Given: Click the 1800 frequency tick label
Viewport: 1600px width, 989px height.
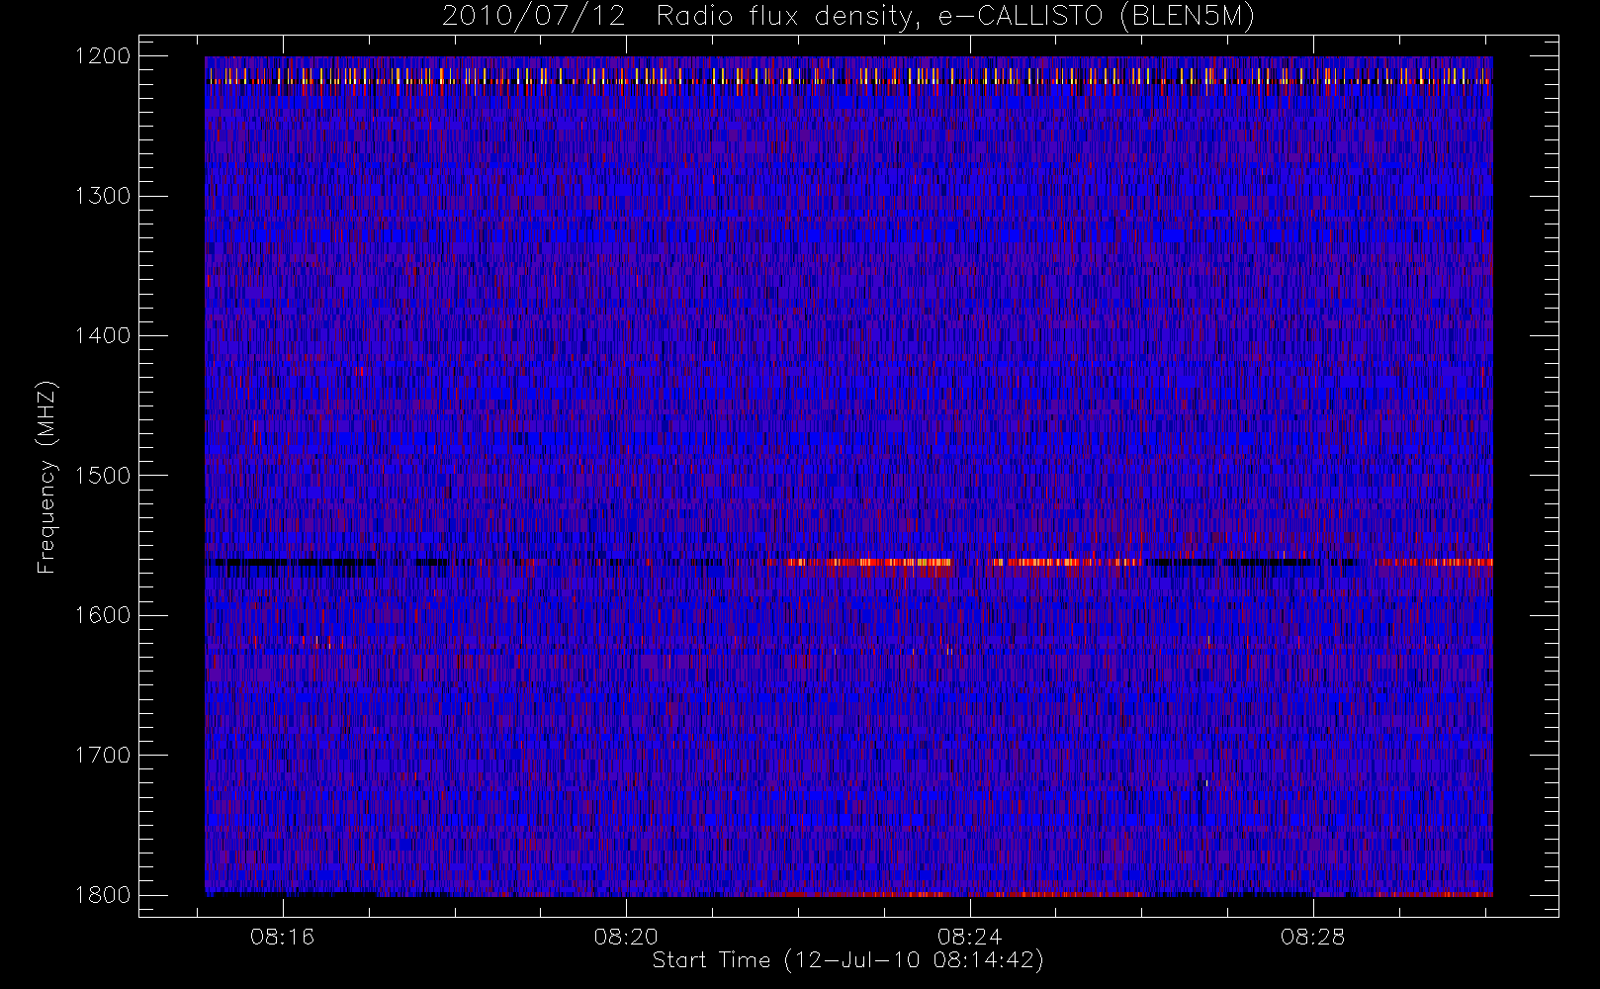Looking at the screenshot, I should click(103, 895).
